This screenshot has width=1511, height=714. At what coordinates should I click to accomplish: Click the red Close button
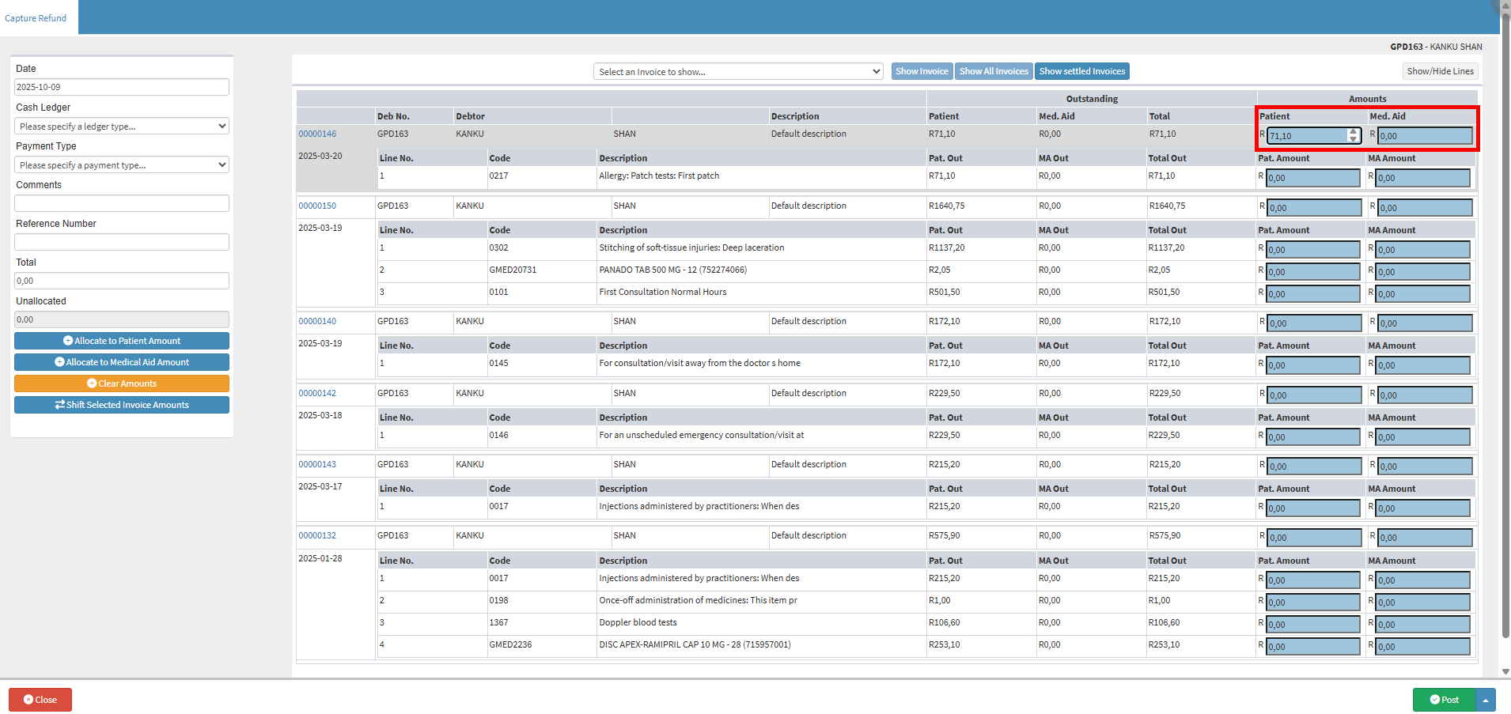tap(40, 700)
